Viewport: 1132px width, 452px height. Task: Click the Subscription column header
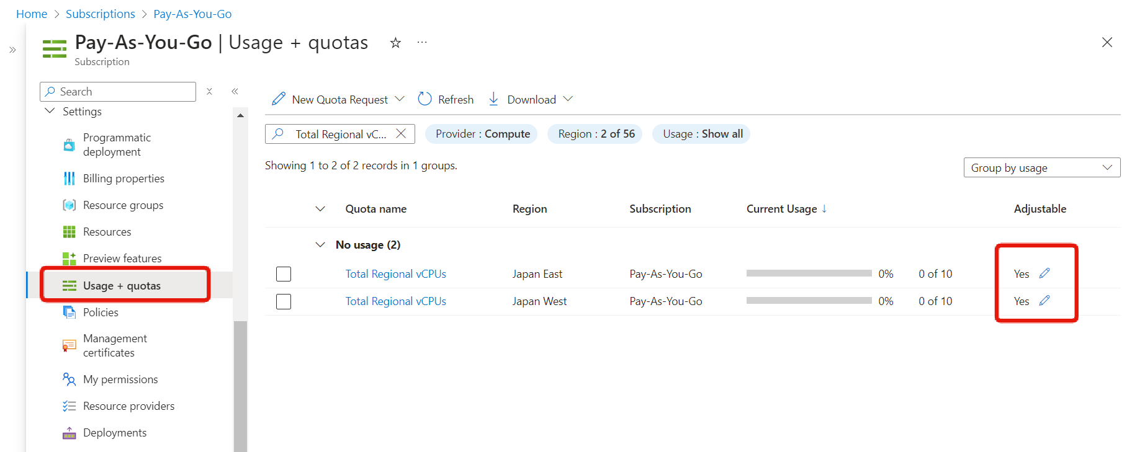(660, 209)
